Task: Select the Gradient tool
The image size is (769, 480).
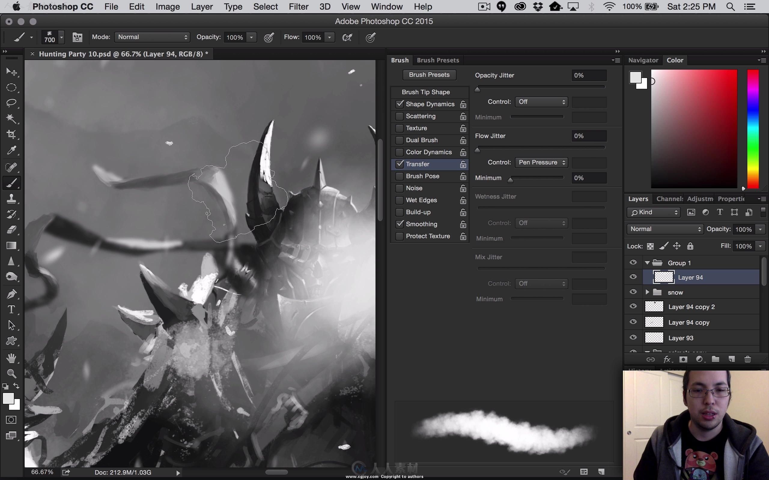Action: [x=11, y=246]
